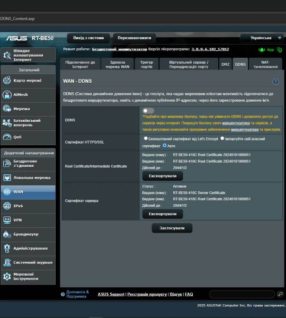Viewport: 286px width, 318px height.
Task: Click the Додаткові налаштування section header
Action: click(x=28, y=153)
